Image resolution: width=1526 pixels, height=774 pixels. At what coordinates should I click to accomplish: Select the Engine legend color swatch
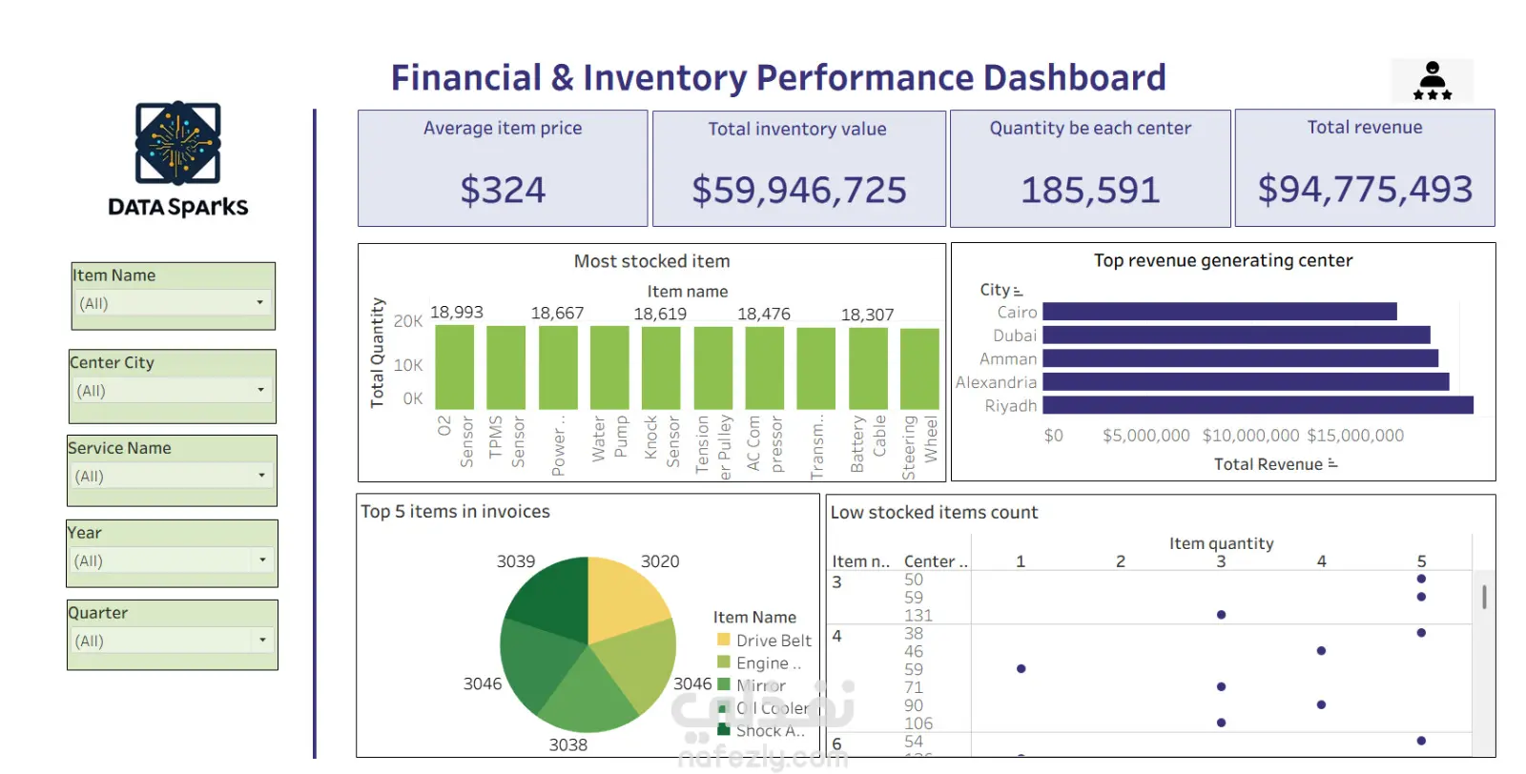coord(724,662)
